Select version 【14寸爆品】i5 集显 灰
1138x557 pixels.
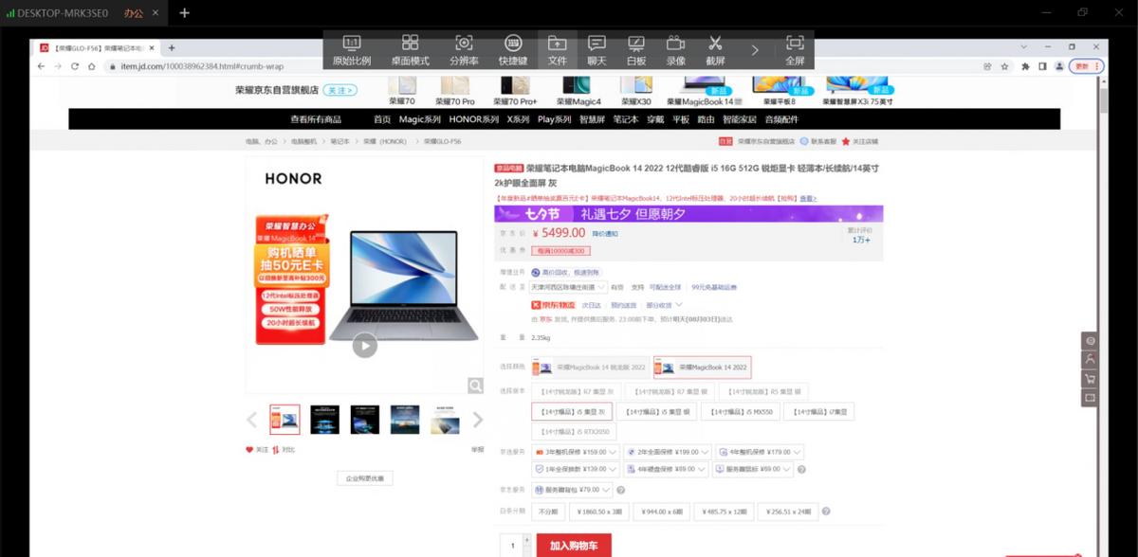572,412
